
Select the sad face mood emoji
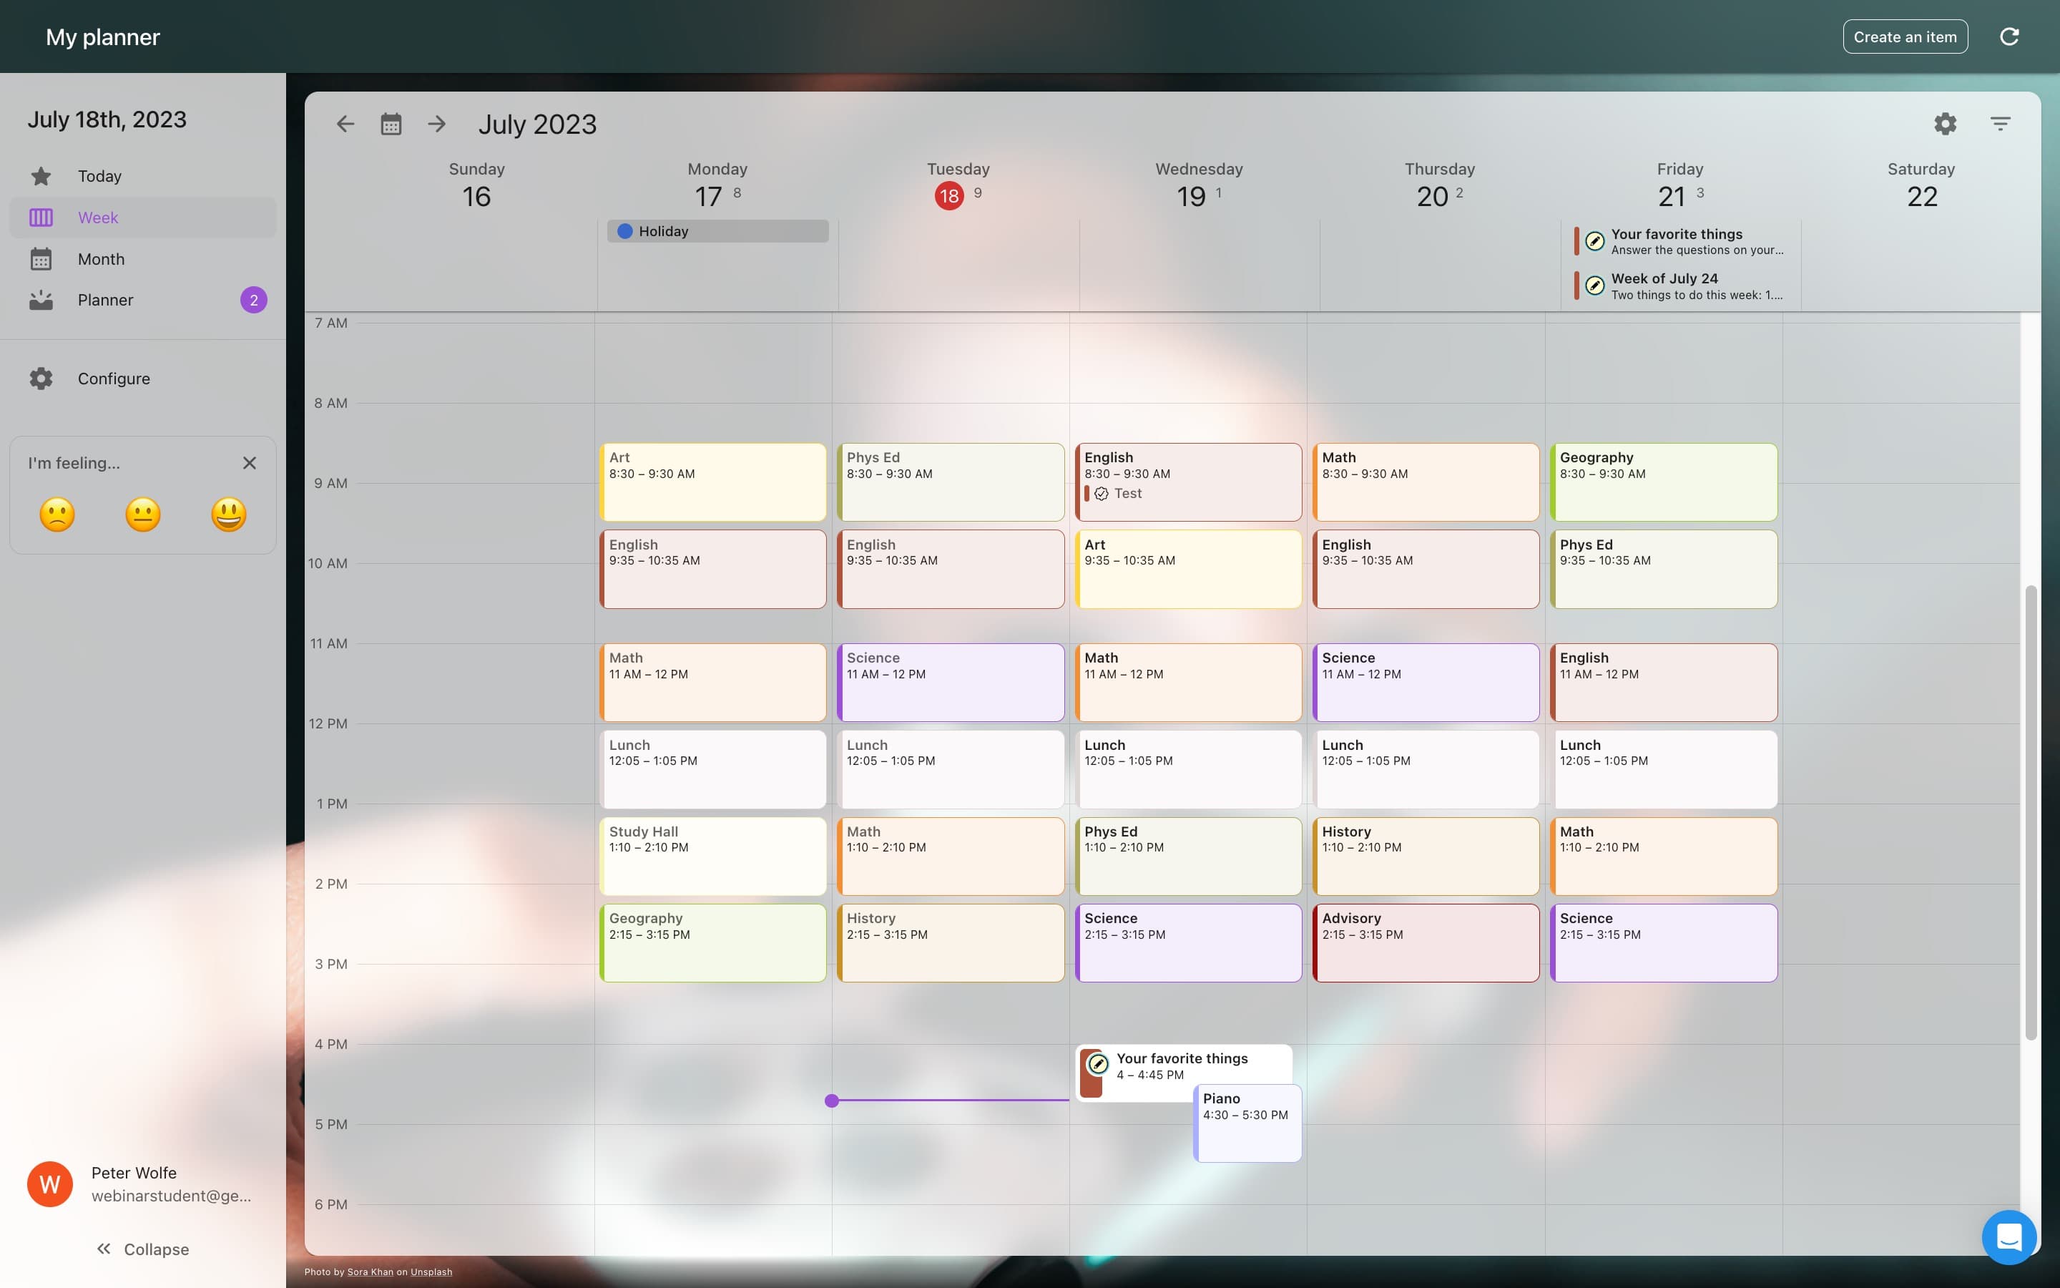coord(58,515)
